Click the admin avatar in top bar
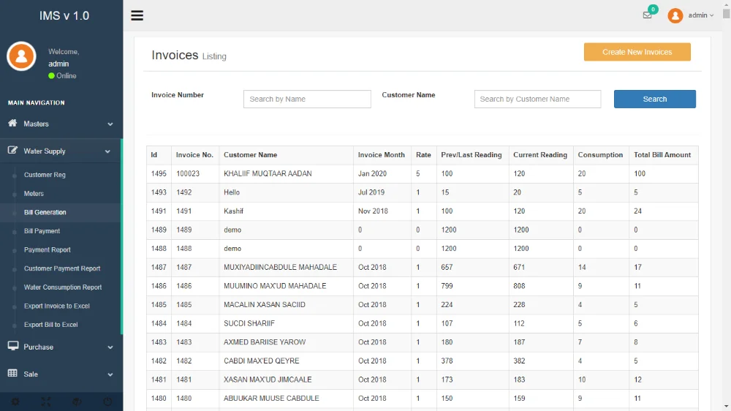The width and height of the screenshot is (731, 411). tap(675, 15)
